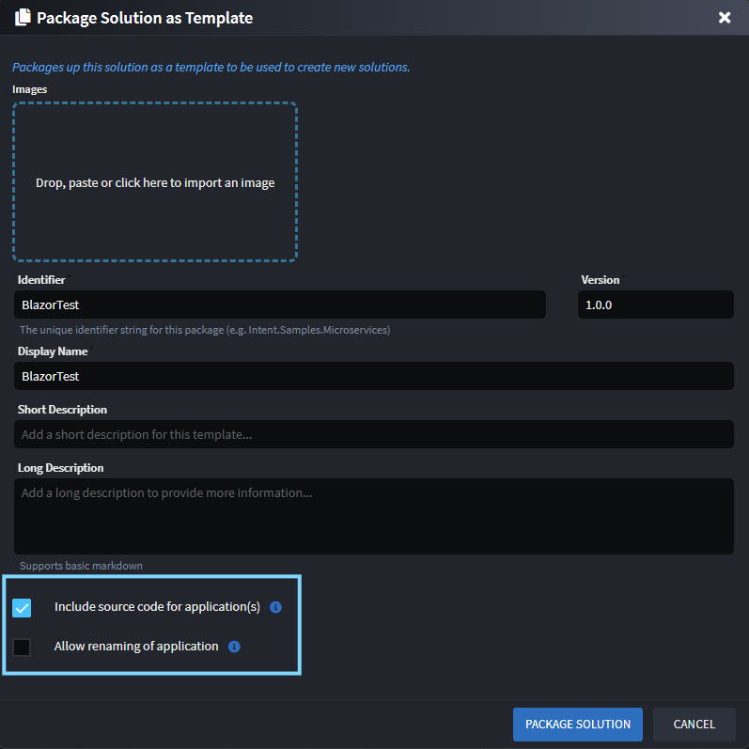Enable the Allow renaming of application checkbox
The image size is (749, 749).
(22, 648)
